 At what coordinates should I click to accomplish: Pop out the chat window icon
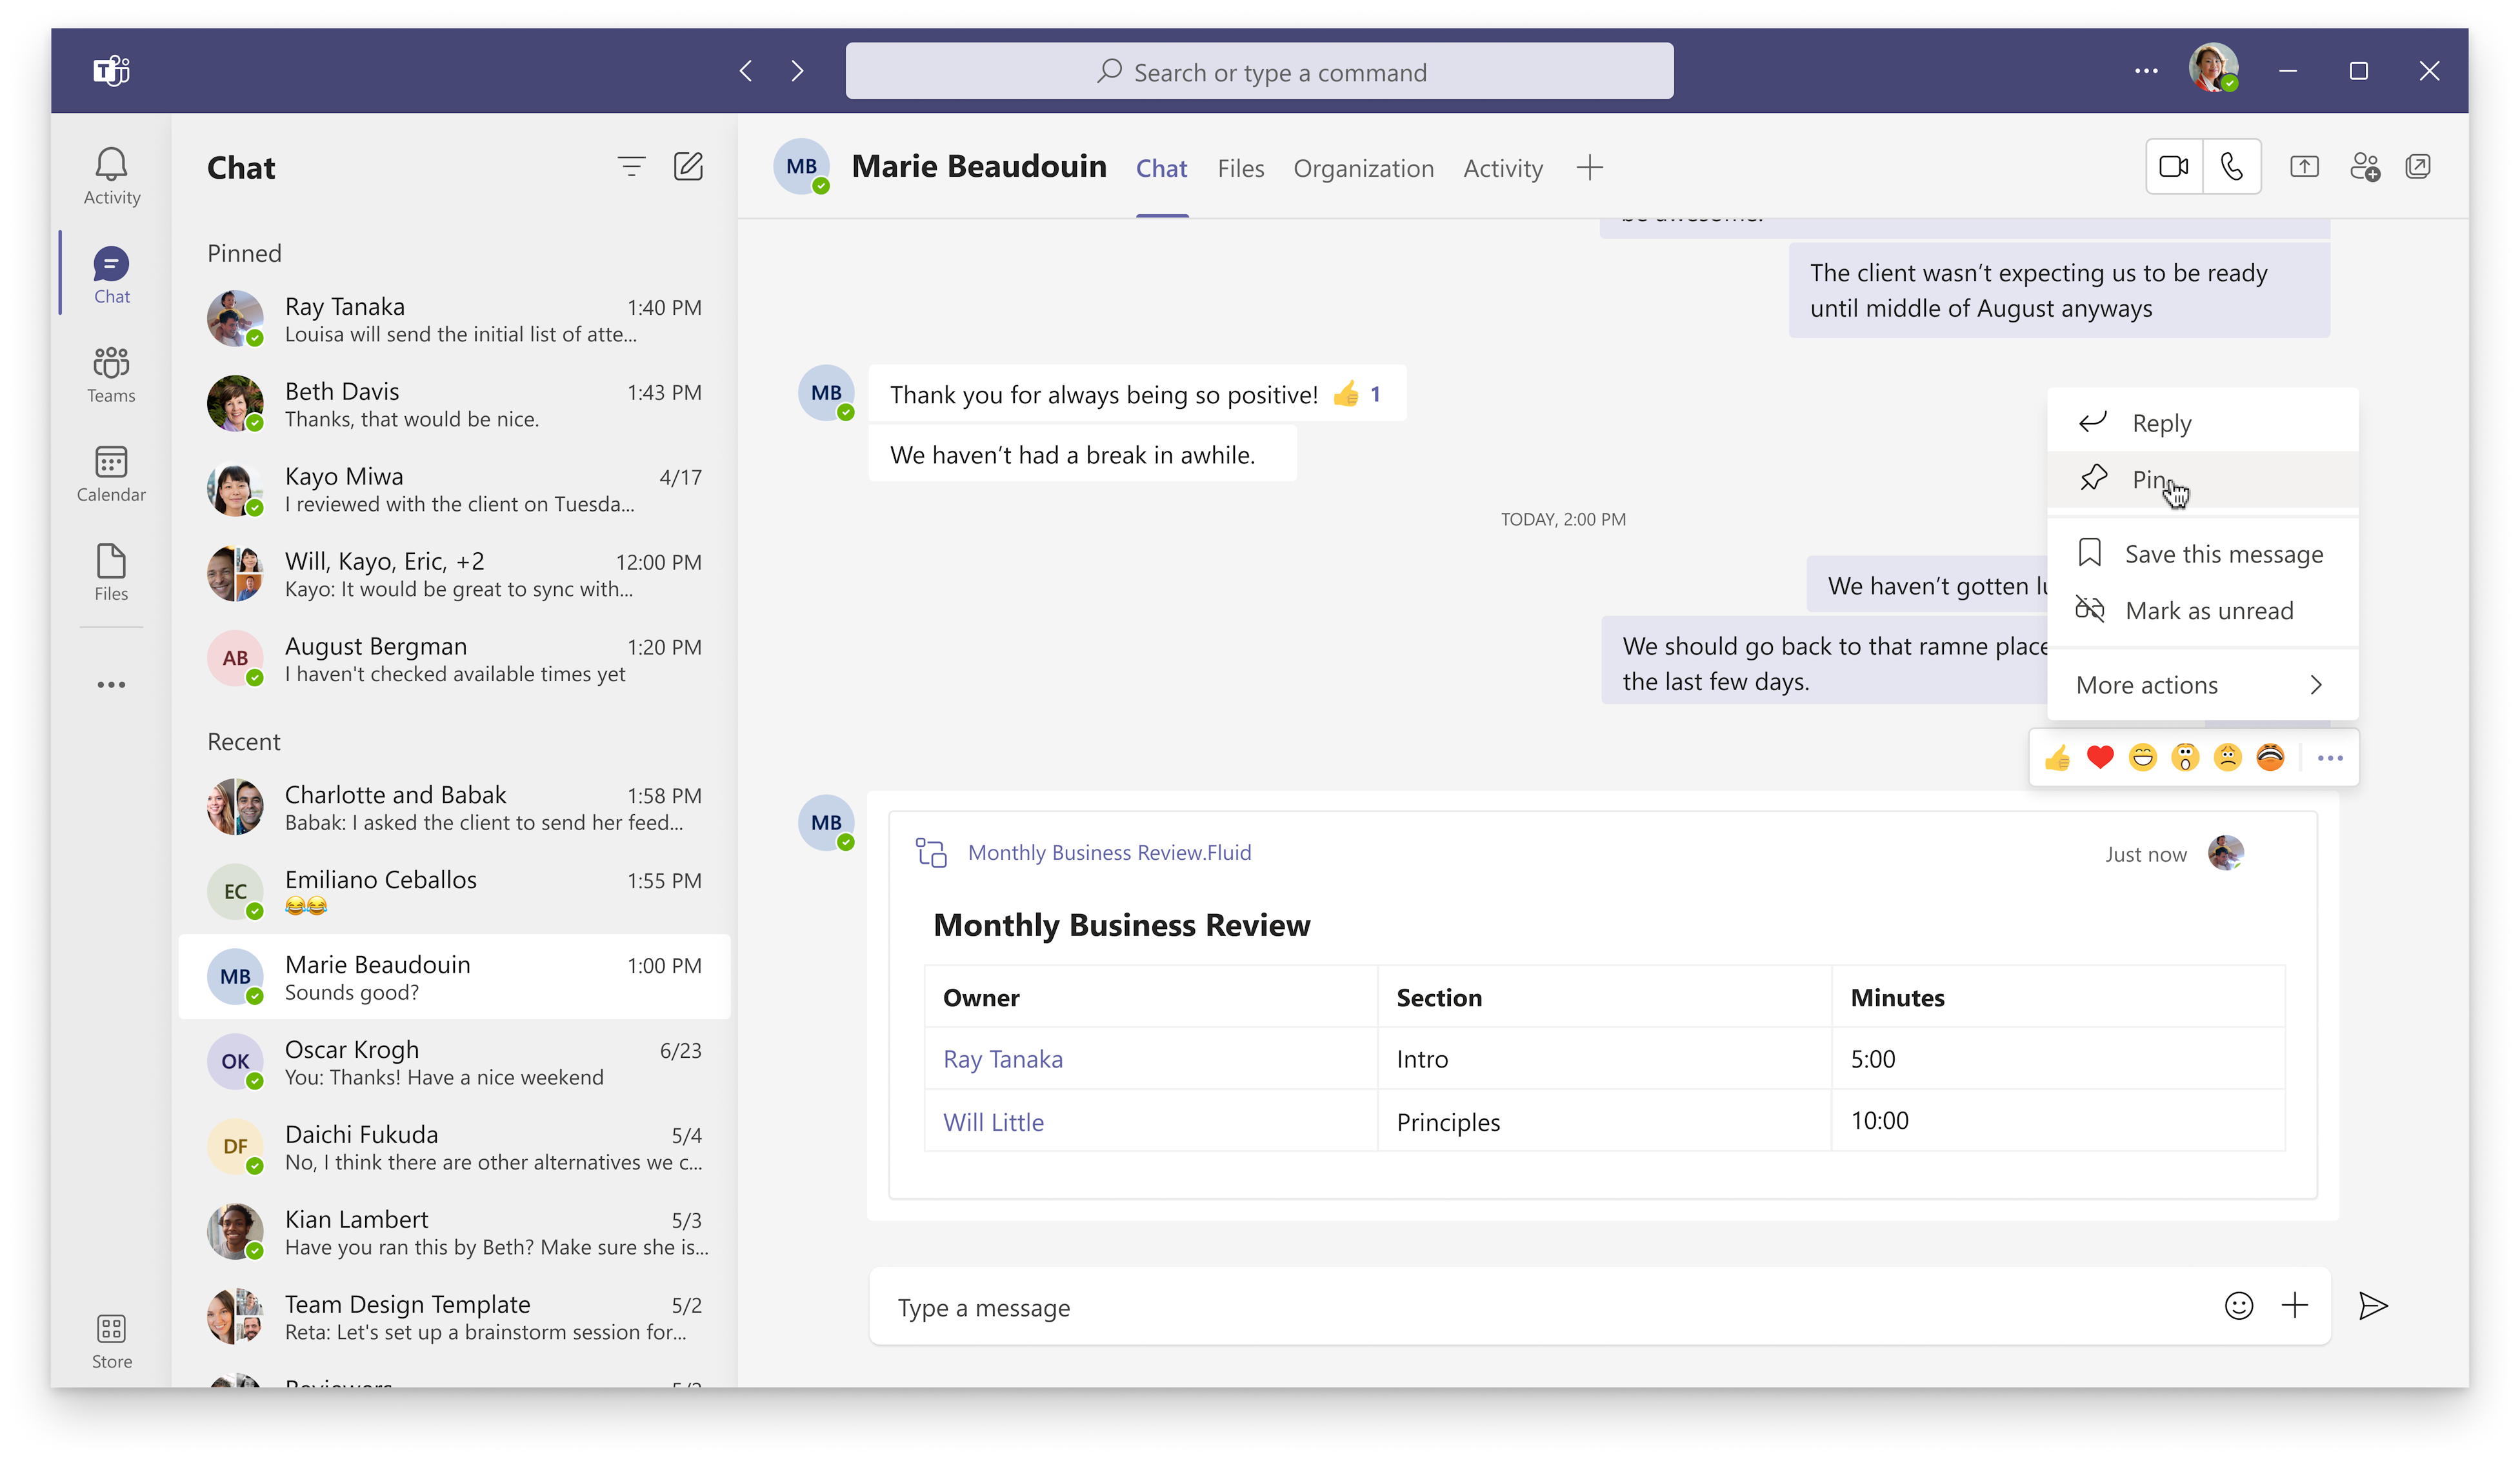coord(2418,167)
